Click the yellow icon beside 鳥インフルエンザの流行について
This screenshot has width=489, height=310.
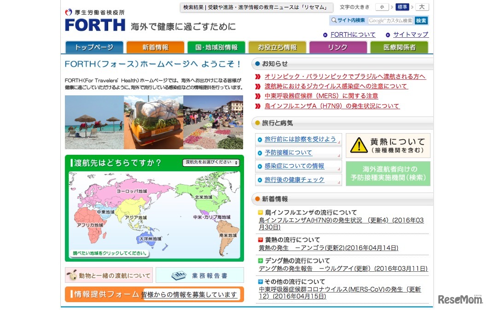(x=260, y=212)
